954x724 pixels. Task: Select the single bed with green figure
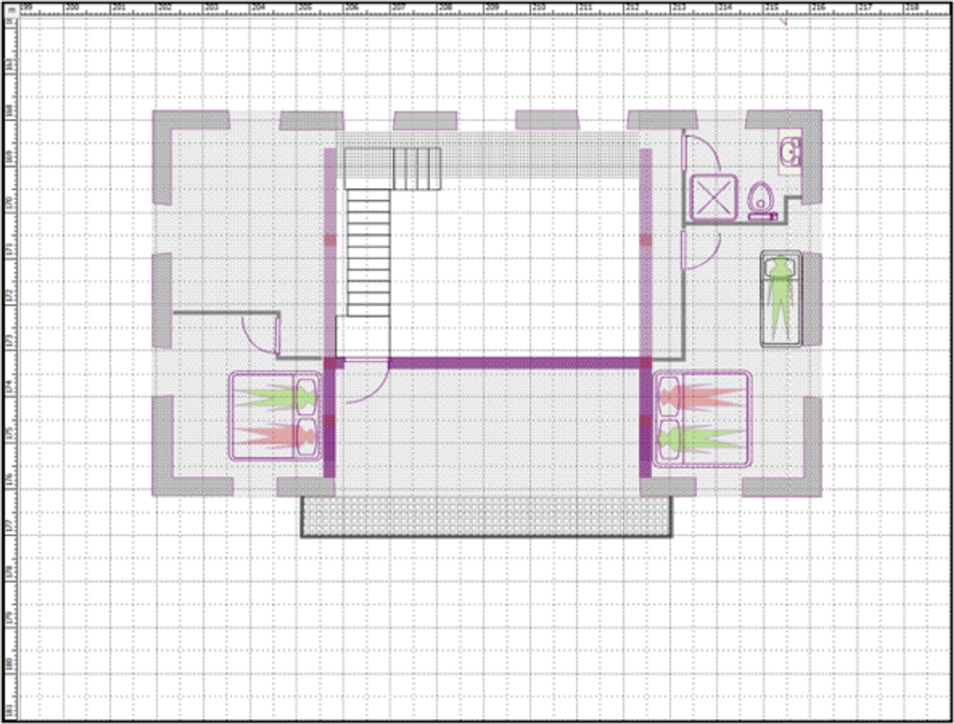click(781, 298)
